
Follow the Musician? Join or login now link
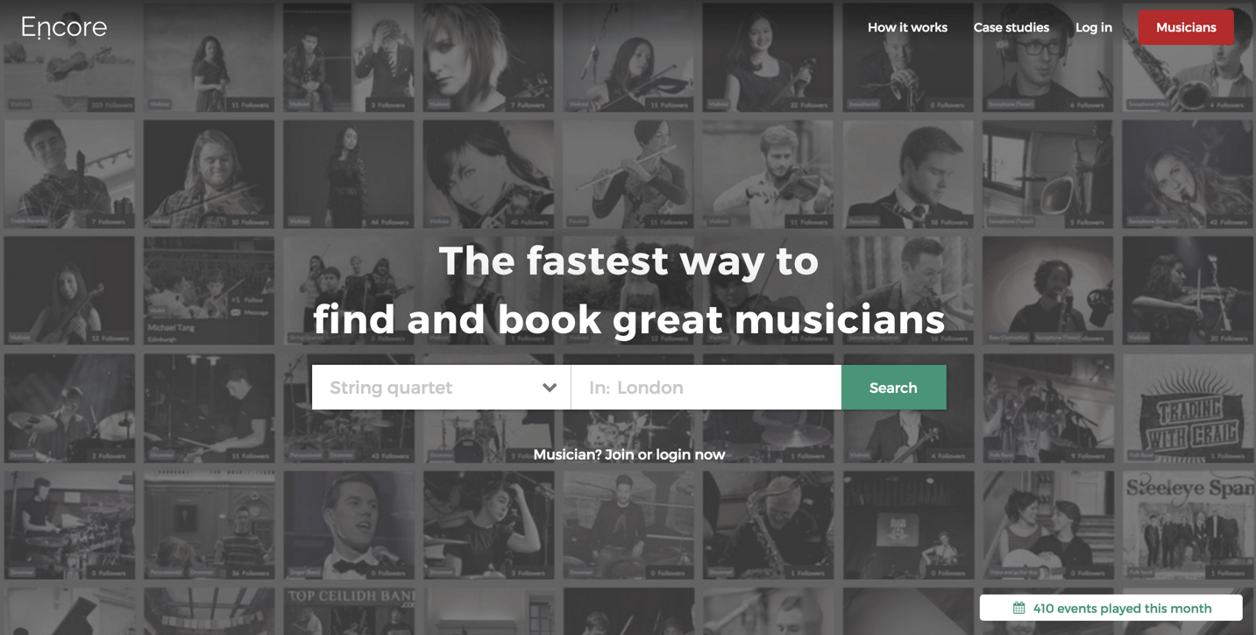[629, 454]
